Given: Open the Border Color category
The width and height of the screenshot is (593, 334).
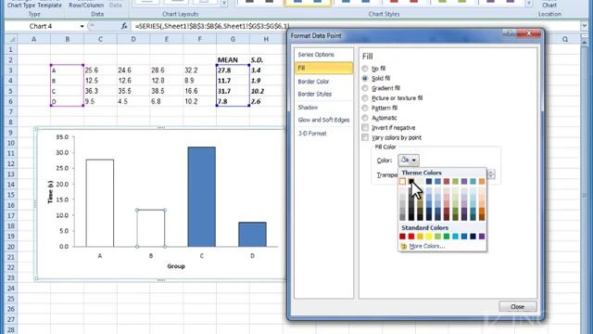Looking at the screenshot, I should [x=323, y=82].
